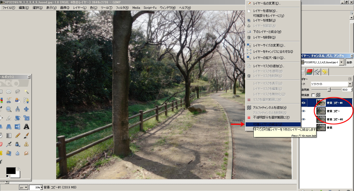Image resolution: width=354 pixels, height=191 pixels.
Task: Select the Ellipse Select tool
Action: [x=9, y=91]
